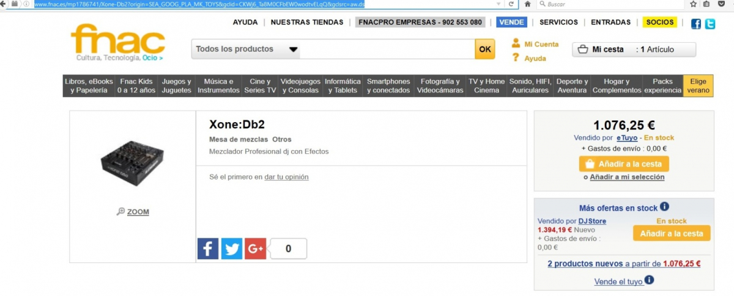The width and height of the screenshot is (734, 296).
Task: Expand the address bar history dropdown arrow
Action: point(499,4)
